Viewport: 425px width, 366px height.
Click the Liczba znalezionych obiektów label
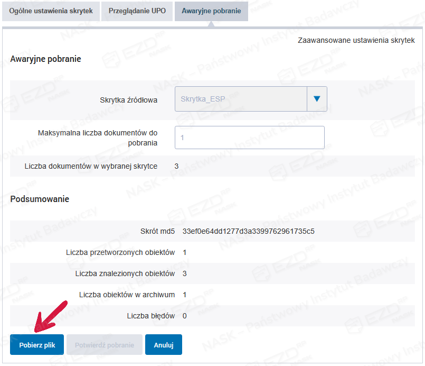[125, 273]
